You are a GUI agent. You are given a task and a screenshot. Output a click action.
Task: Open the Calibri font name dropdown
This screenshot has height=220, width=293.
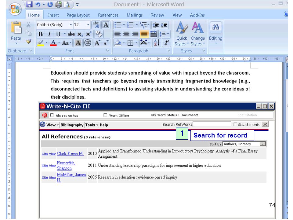(x=71, y=25)
